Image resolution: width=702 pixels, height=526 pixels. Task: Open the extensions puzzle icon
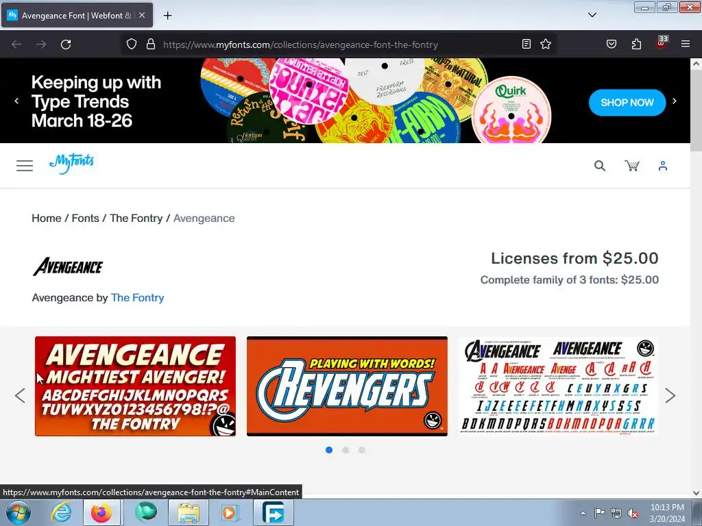[636, 45]
